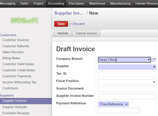This screenshot has height=116, width=158.
Task: Open Supplier Refunds in the sidebar
Action: [15, 107]
